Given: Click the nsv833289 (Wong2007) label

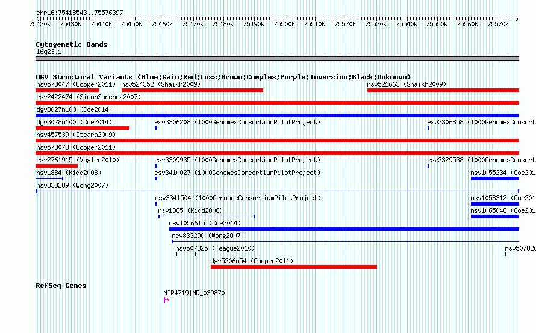Looking at the screenshot, I should [x=72, y=185].
